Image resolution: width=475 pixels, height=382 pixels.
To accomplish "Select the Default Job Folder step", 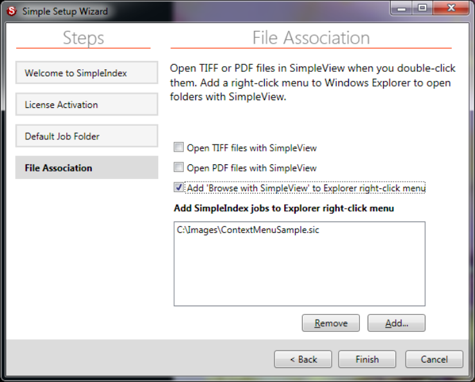I will (87, 136).
